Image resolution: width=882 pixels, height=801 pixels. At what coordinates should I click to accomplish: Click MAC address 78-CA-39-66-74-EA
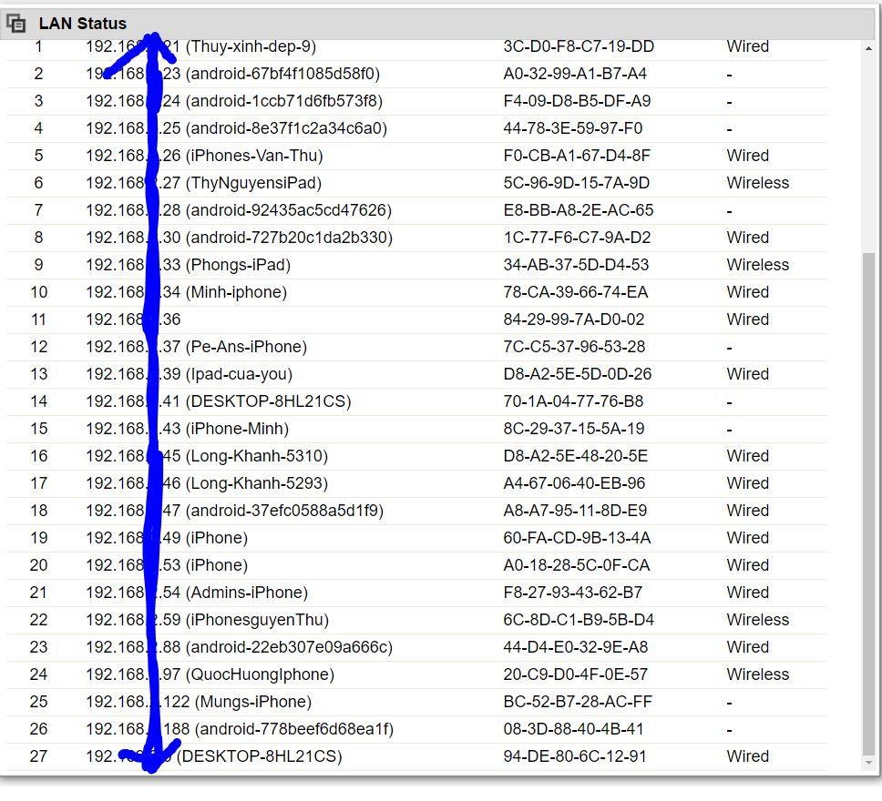[576, 292]
